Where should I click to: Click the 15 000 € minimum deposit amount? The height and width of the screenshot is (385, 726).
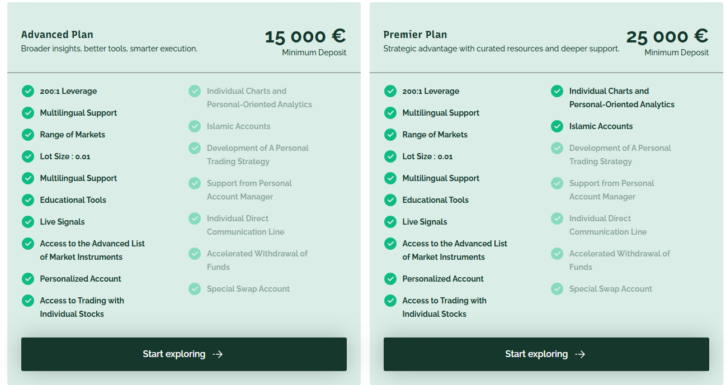click(305, 36)
